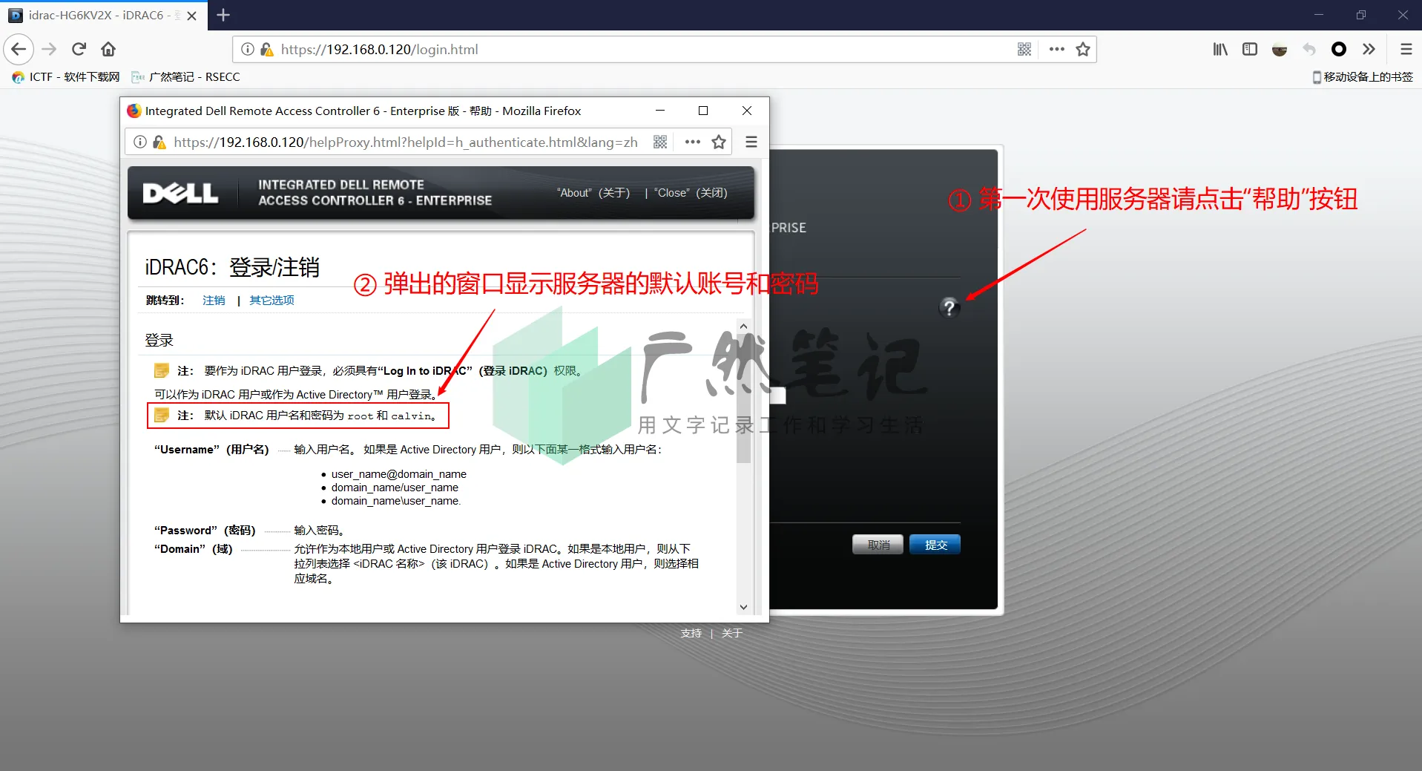The width and height of the screenshot is (1422, 771).
Task: Click 支持 link at page bottom
Action: click(691, 634)
